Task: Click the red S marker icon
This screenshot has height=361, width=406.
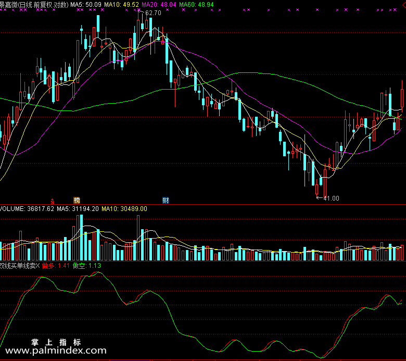Action: (52, 201)
